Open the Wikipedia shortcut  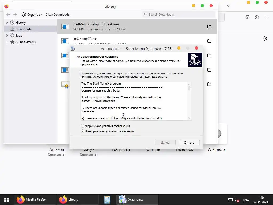click(x=216, y=149)
